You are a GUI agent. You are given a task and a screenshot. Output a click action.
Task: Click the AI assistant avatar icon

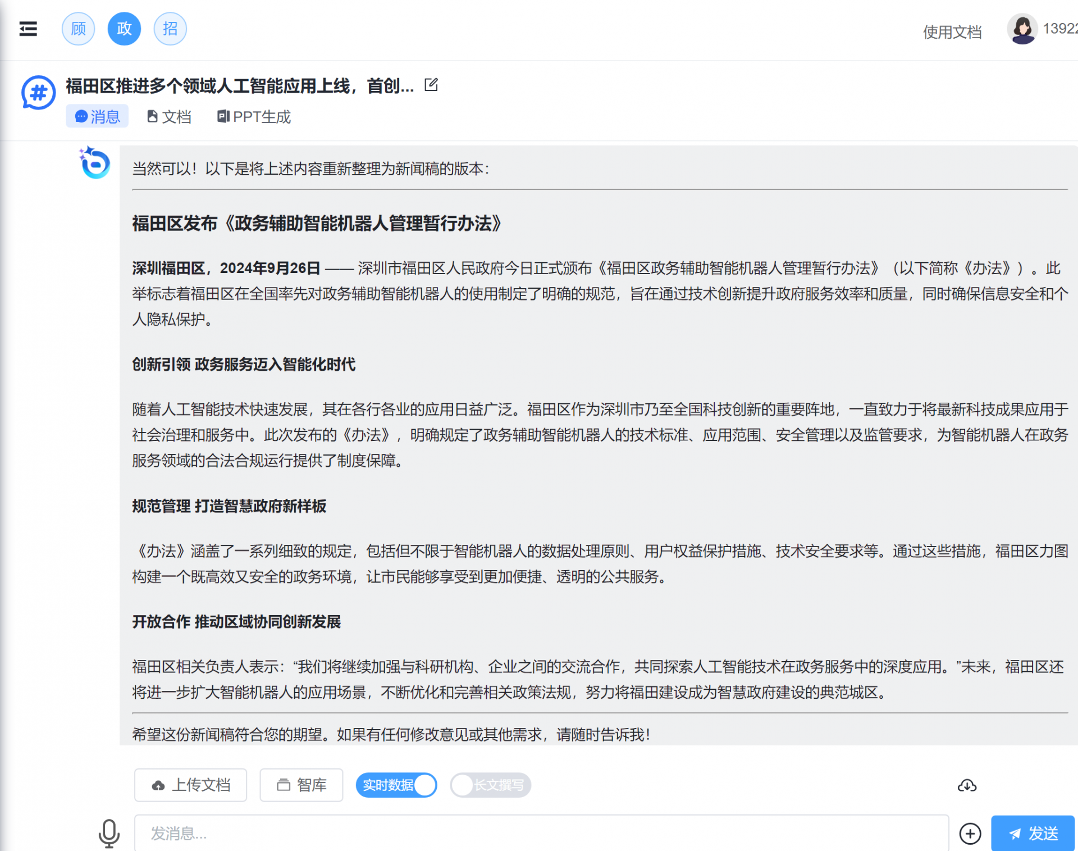[94, 163]
